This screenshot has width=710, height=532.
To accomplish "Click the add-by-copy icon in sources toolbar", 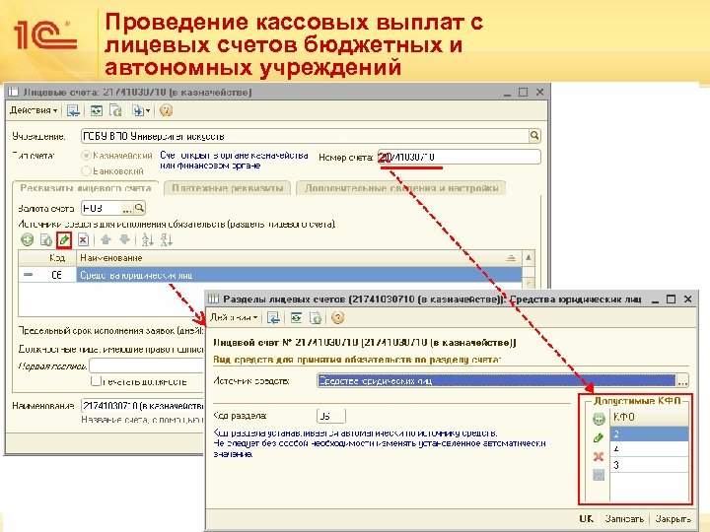I will tap(45, 239).
